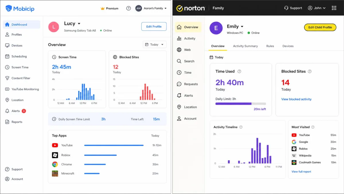The image size is (344, 194).
Task: Switch to the Norton Devices tab
Action: coord(288,46)
